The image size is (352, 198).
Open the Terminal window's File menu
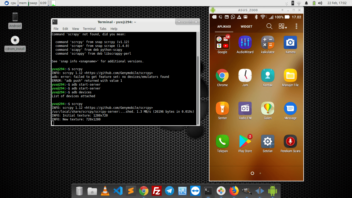pos(56,29)
